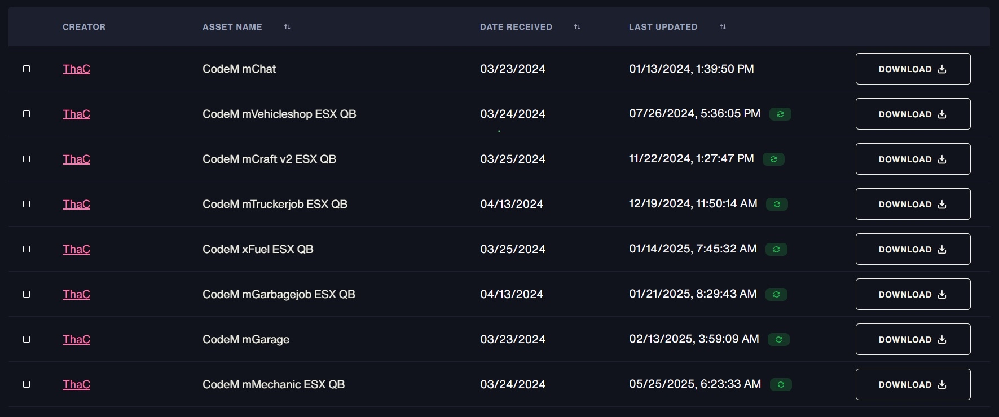The image size is (999, 417).
Task: Click the Creator column header
Action: pyautogui.click(x=84, y=27)
